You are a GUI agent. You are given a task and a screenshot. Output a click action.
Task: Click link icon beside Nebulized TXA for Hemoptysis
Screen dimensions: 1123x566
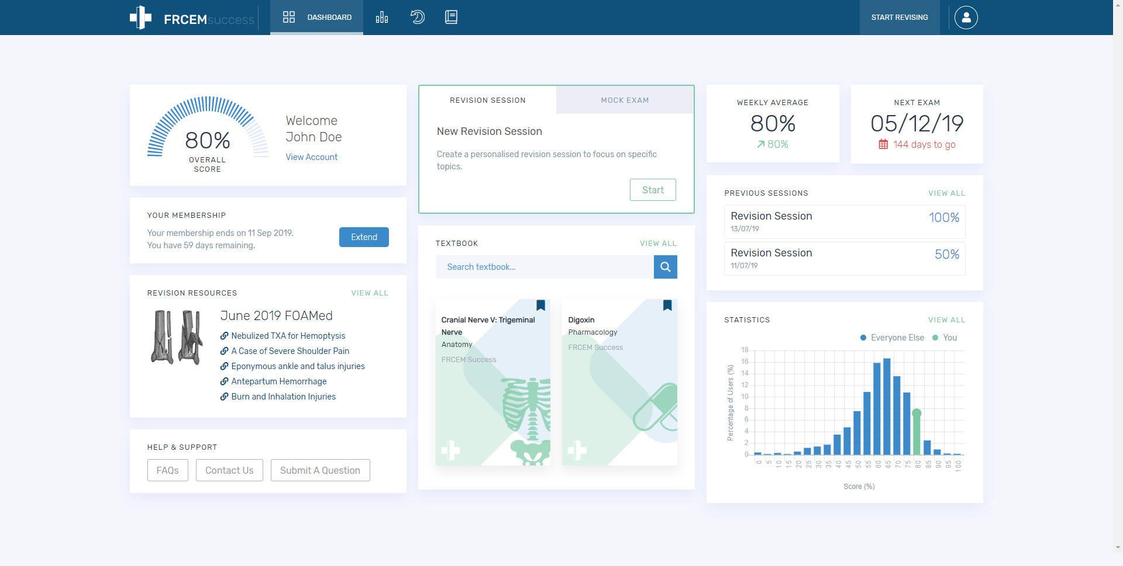(224, 336)
